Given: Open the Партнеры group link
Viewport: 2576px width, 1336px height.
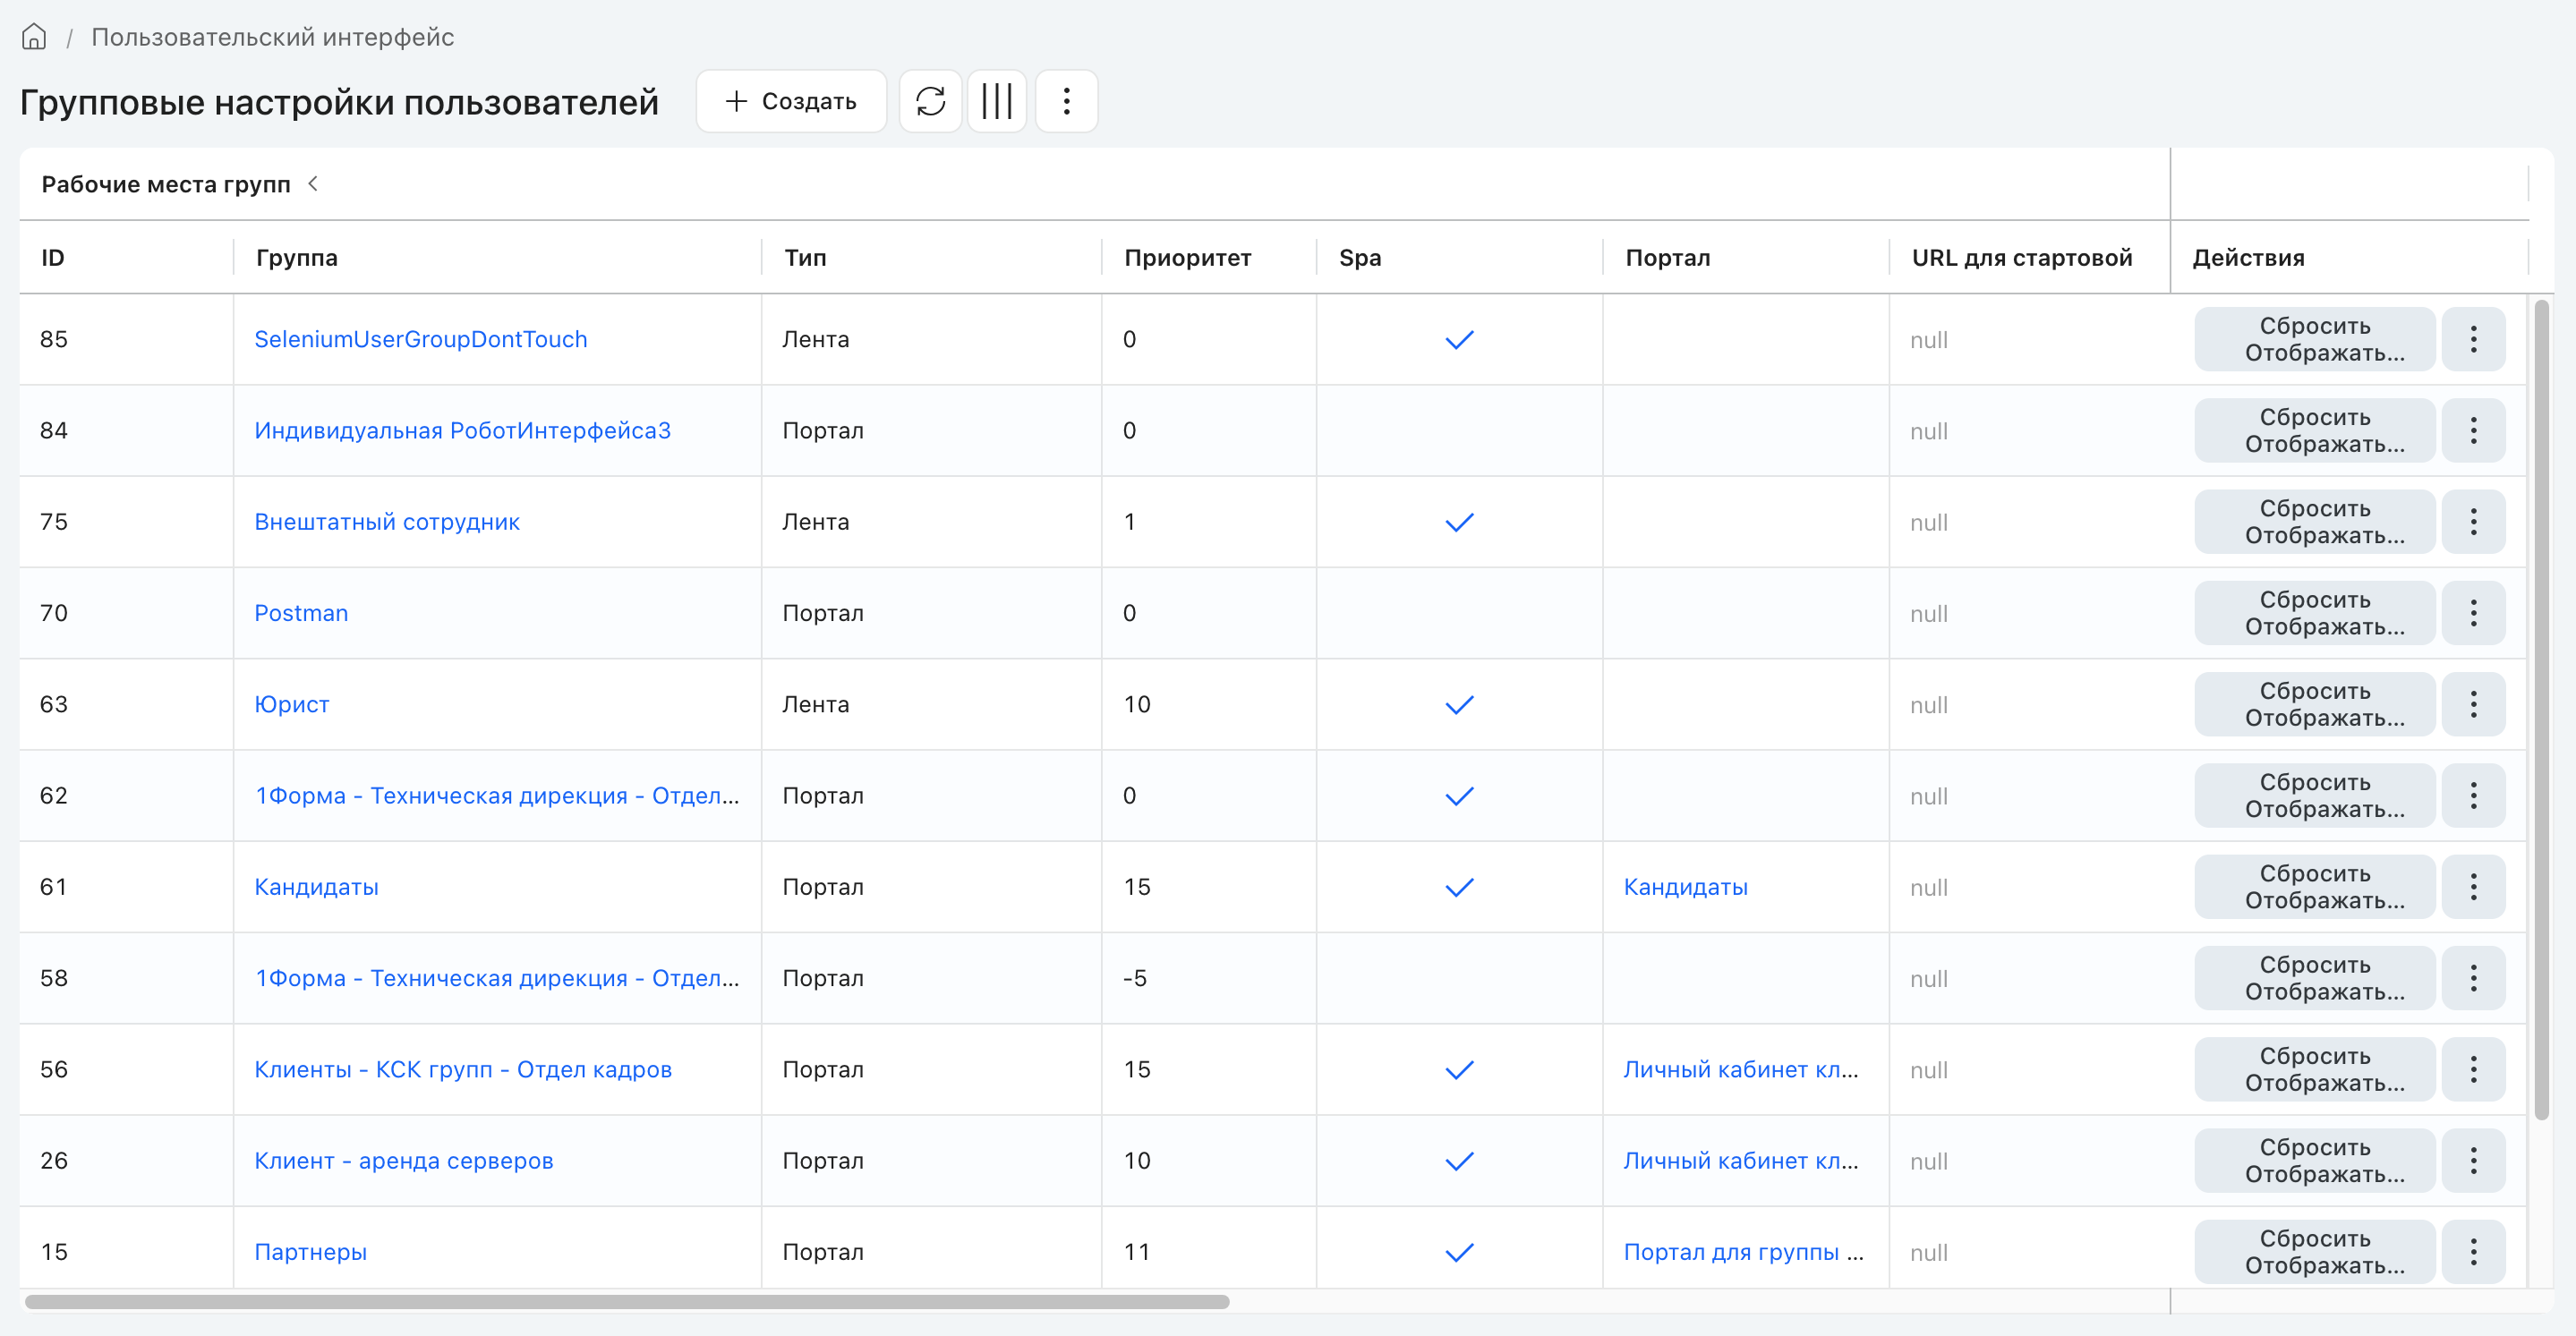Looking at the screenshot, I should pos(310,1251).
